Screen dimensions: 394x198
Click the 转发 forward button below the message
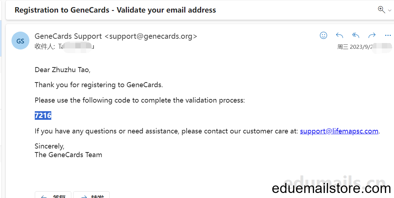(91, 195)
